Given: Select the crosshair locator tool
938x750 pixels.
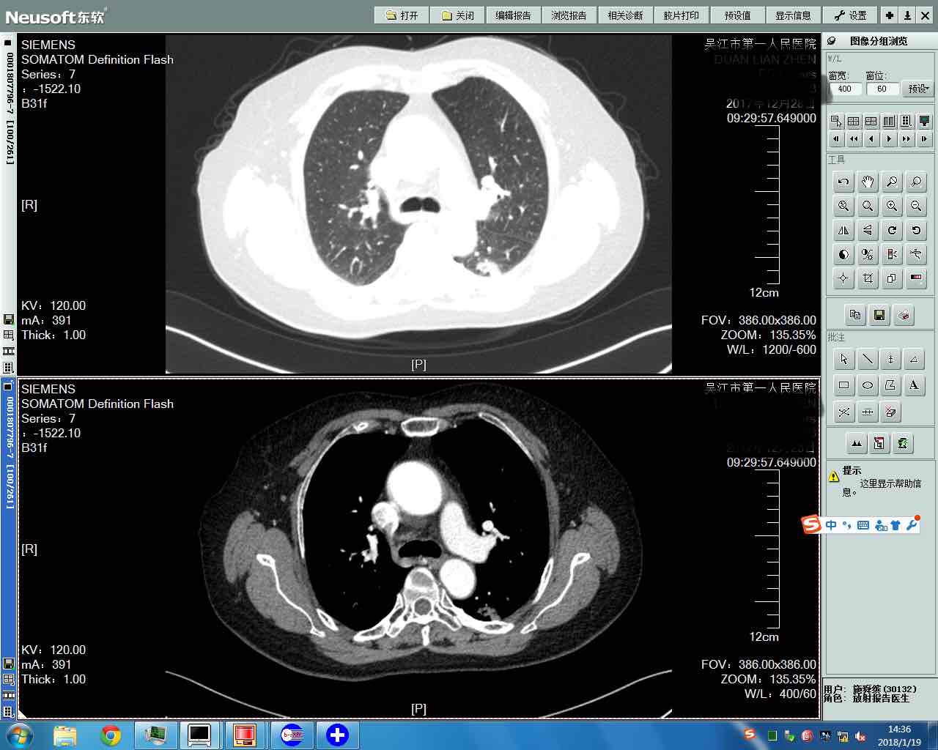Looking at the screenshot, I should (843, 279).
